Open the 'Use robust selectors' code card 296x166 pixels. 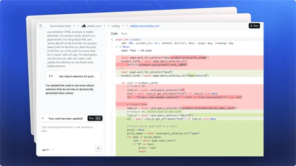[x=73, y=76]
